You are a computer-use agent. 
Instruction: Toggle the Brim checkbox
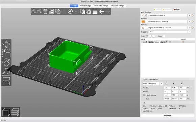click(164, 36)
